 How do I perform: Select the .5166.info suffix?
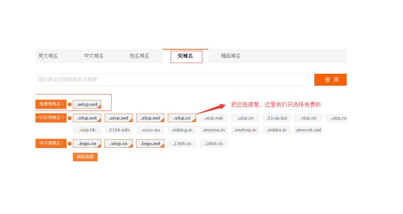[119, 130]
